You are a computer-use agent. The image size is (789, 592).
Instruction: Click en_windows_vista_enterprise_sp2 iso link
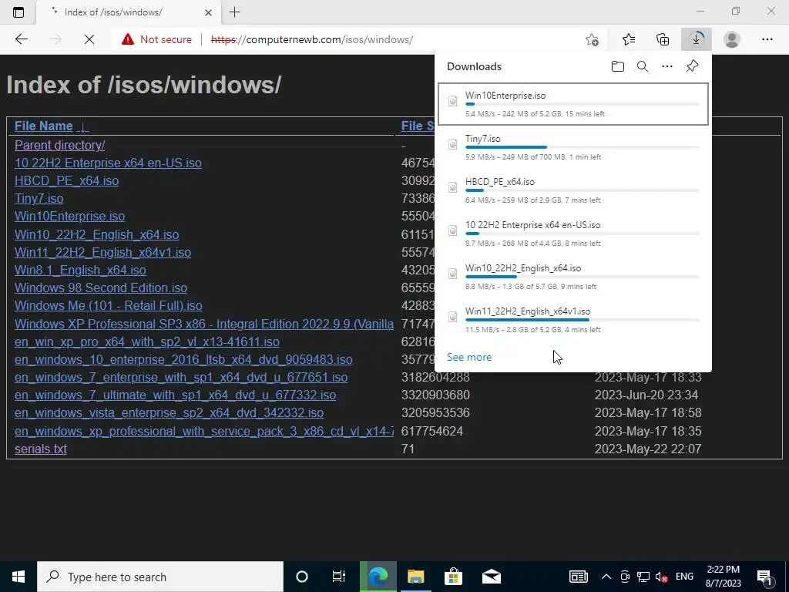point(169,413)
